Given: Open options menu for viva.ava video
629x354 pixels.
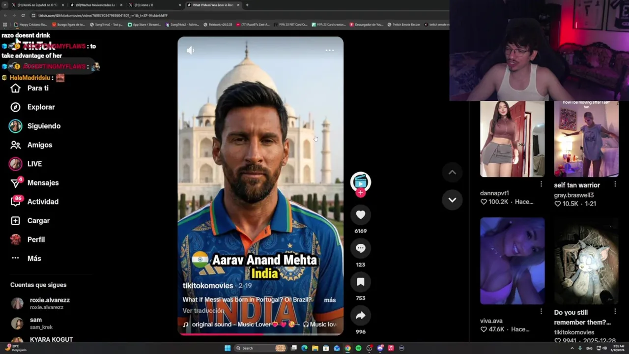Looking at the screenshot, I should pos(541,311).
